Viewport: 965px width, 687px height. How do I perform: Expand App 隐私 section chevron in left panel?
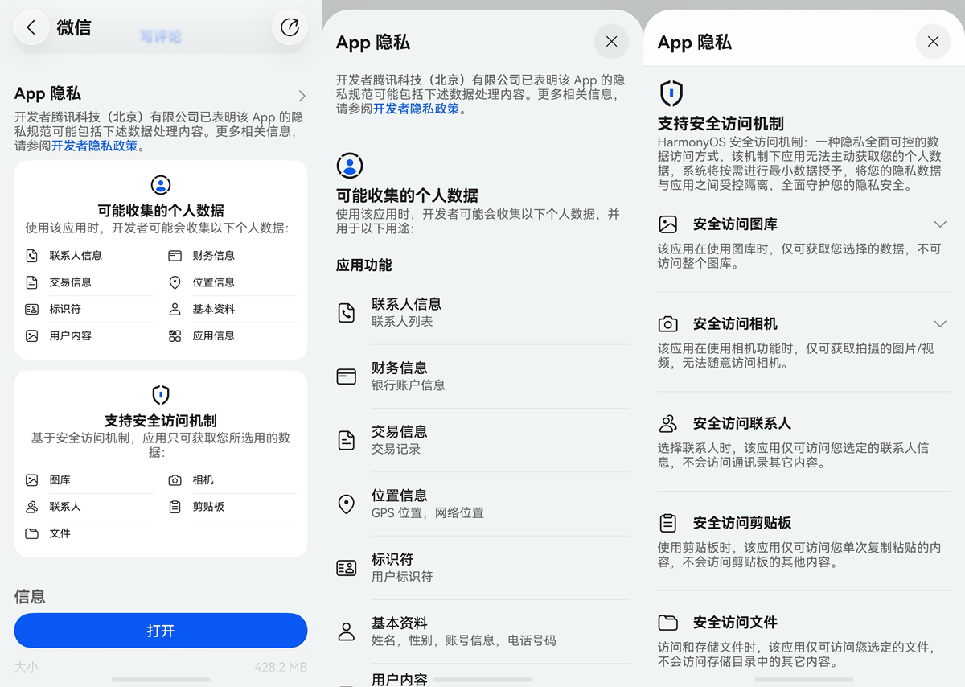(302, 96)
